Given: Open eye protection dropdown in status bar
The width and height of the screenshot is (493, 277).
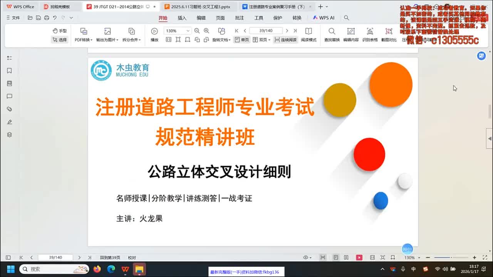Looking at the screenshot, I should (307, 257).
